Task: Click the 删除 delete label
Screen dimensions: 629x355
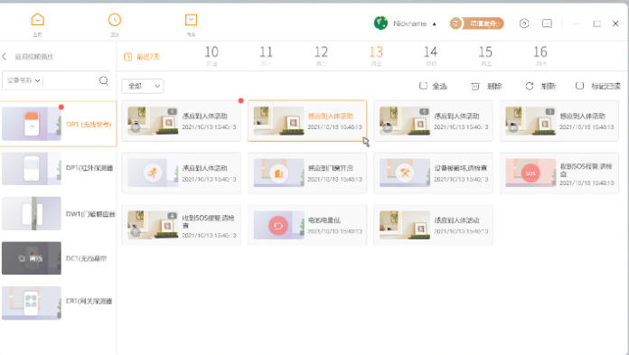Action: pos(494,86)
